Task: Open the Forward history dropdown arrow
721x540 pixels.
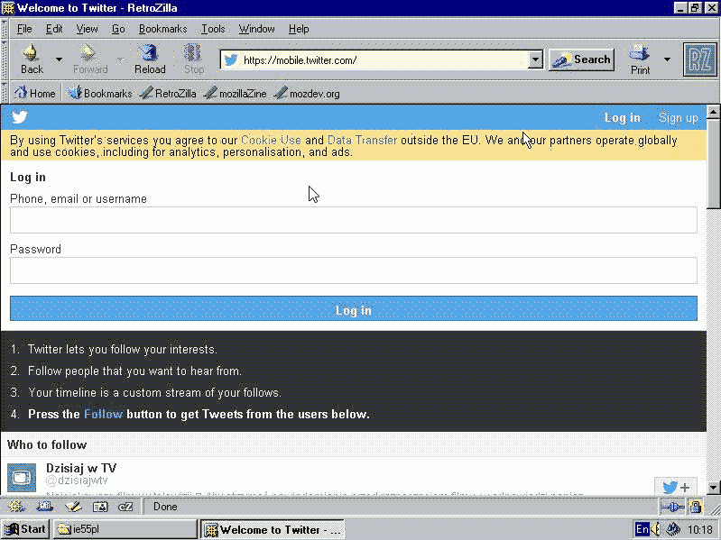Action: tap(120, 59)
